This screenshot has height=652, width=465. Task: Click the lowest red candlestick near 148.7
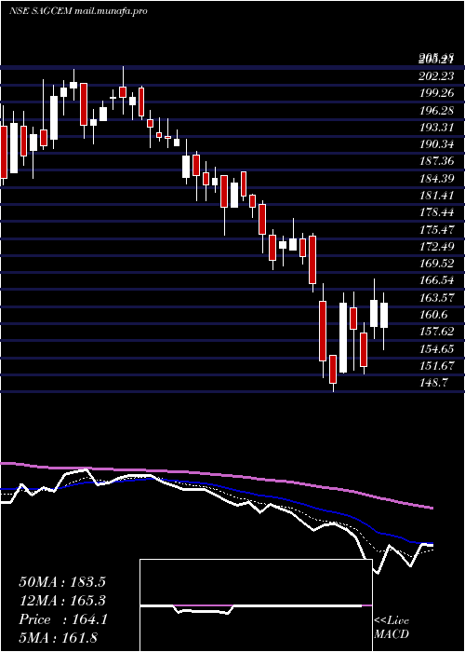(333, 369)
